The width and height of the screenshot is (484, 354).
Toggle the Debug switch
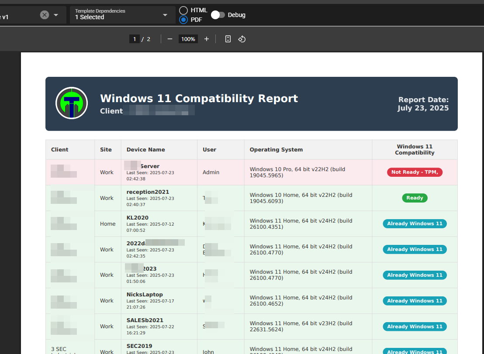click(x=218, y=15)
